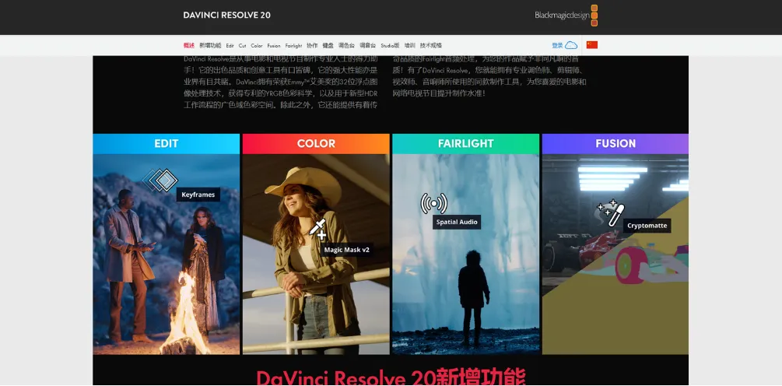Open the DaVinci Resolve 20 title link

point(227,15)
